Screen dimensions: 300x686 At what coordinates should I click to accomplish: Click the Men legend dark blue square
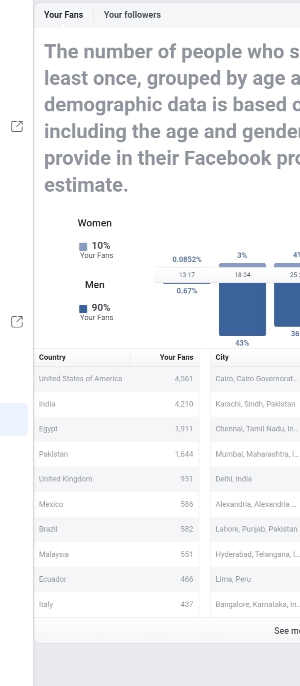click(83, 309)
